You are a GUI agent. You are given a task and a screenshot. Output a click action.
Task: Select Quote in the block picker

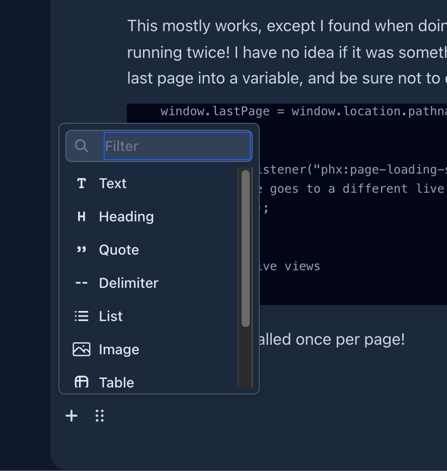click(119, 250)
